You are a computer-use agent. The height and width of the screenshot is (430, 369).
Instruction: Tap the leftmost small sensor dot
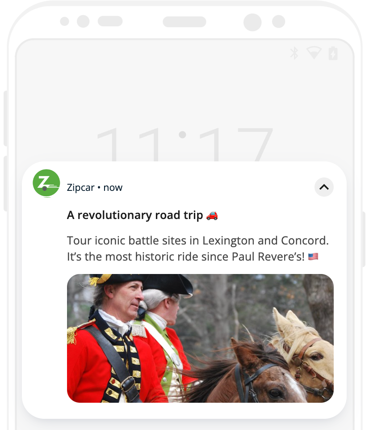[64, 21]
